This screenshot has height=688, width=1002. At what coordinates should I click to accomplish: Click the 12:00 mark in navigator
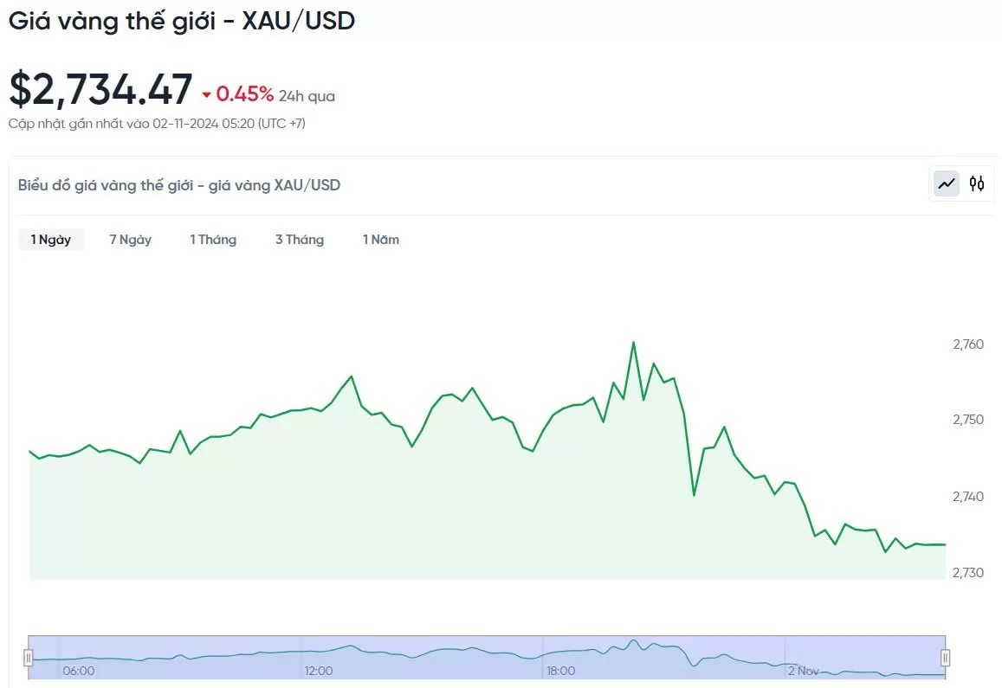tap(318, 671)
